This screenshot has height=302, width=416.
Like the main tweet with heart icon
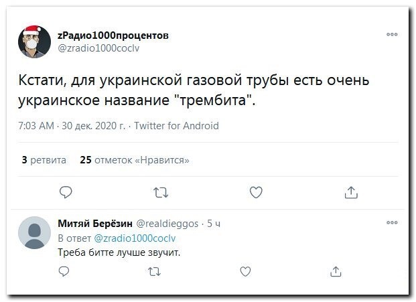tap(256, 192)
